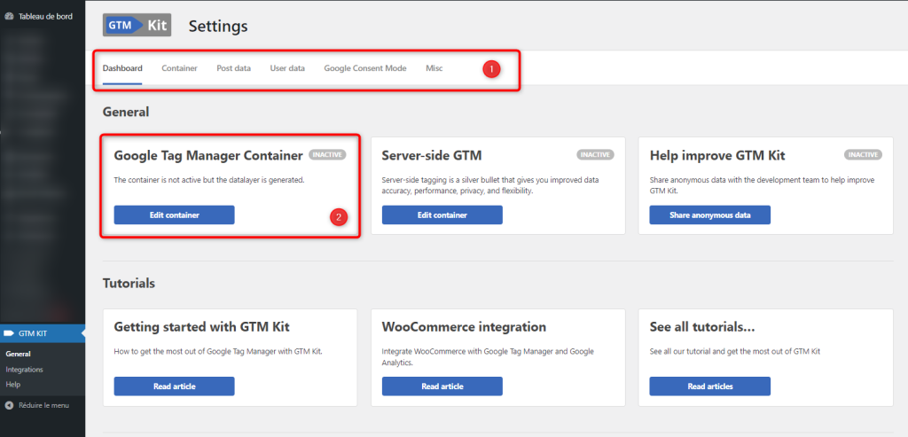Click the 'Server-side tagging is a silver bullet' description
This screenshot has width=908, height=437.
point(490,185)
